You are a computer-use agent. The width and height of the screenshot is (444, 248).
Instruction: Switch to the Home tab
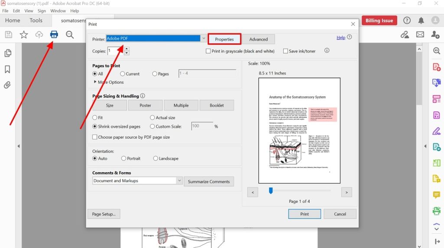pos(13,20)
